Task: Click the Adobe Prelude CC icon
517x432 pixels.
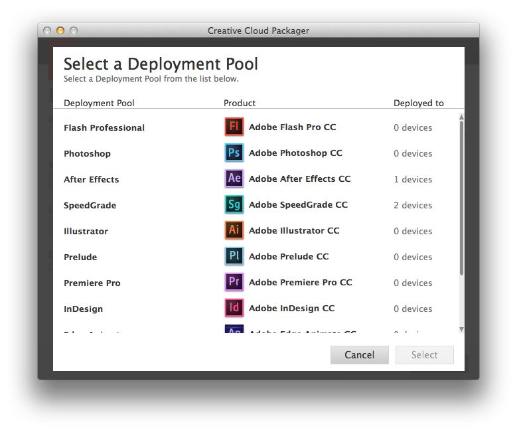Action: (234, 256)
